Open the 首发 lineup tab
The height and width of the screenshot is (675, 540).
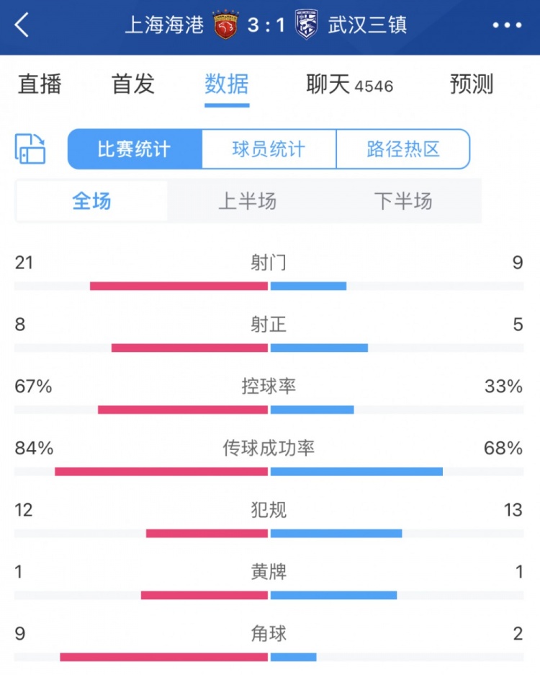pyautogui.click(x=133, y=84)
